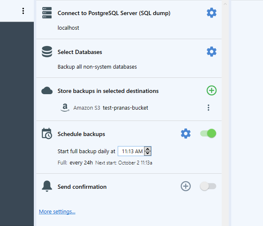Image resolution: width=263 pixels, height=226 pixels.
Task: Click the scrollbar up arrow
Action: coord(225,4)
